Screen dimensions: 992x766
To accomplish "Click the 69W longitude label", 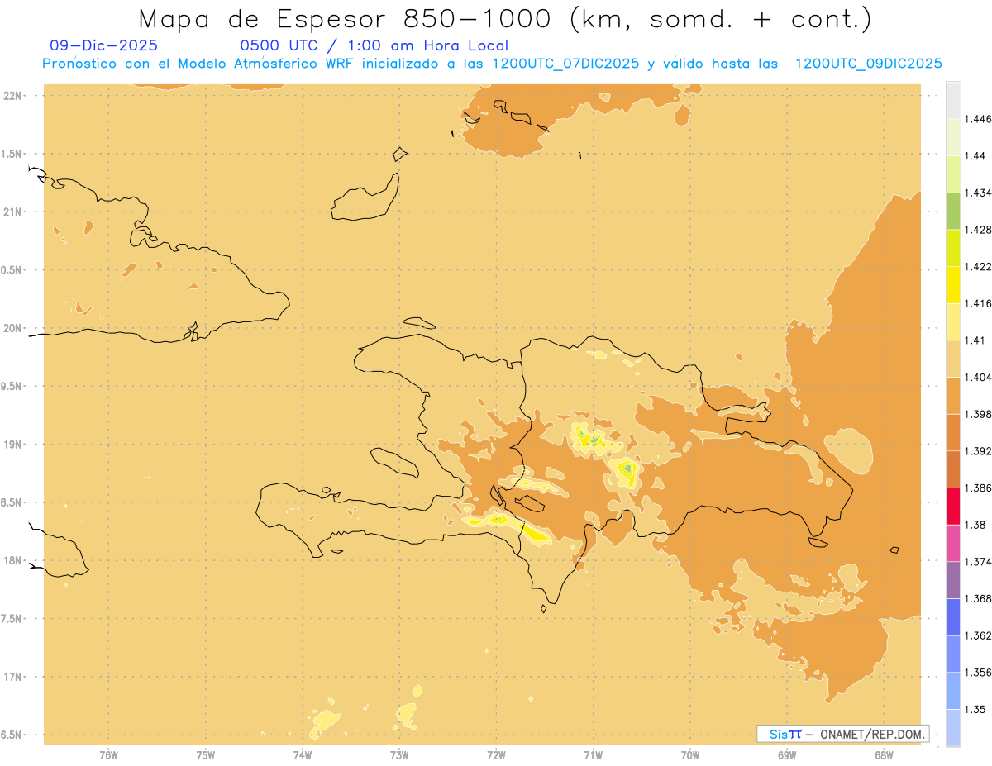I will click(x=787, y=754).
